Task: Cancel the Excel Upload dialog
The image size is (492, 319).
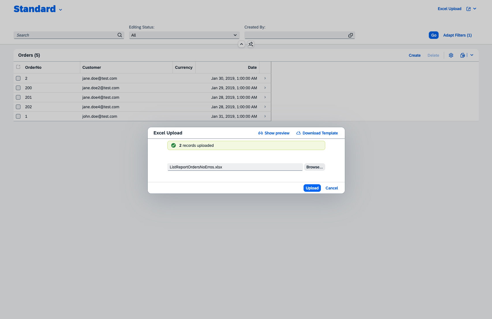Action: (x=332, y=188)
